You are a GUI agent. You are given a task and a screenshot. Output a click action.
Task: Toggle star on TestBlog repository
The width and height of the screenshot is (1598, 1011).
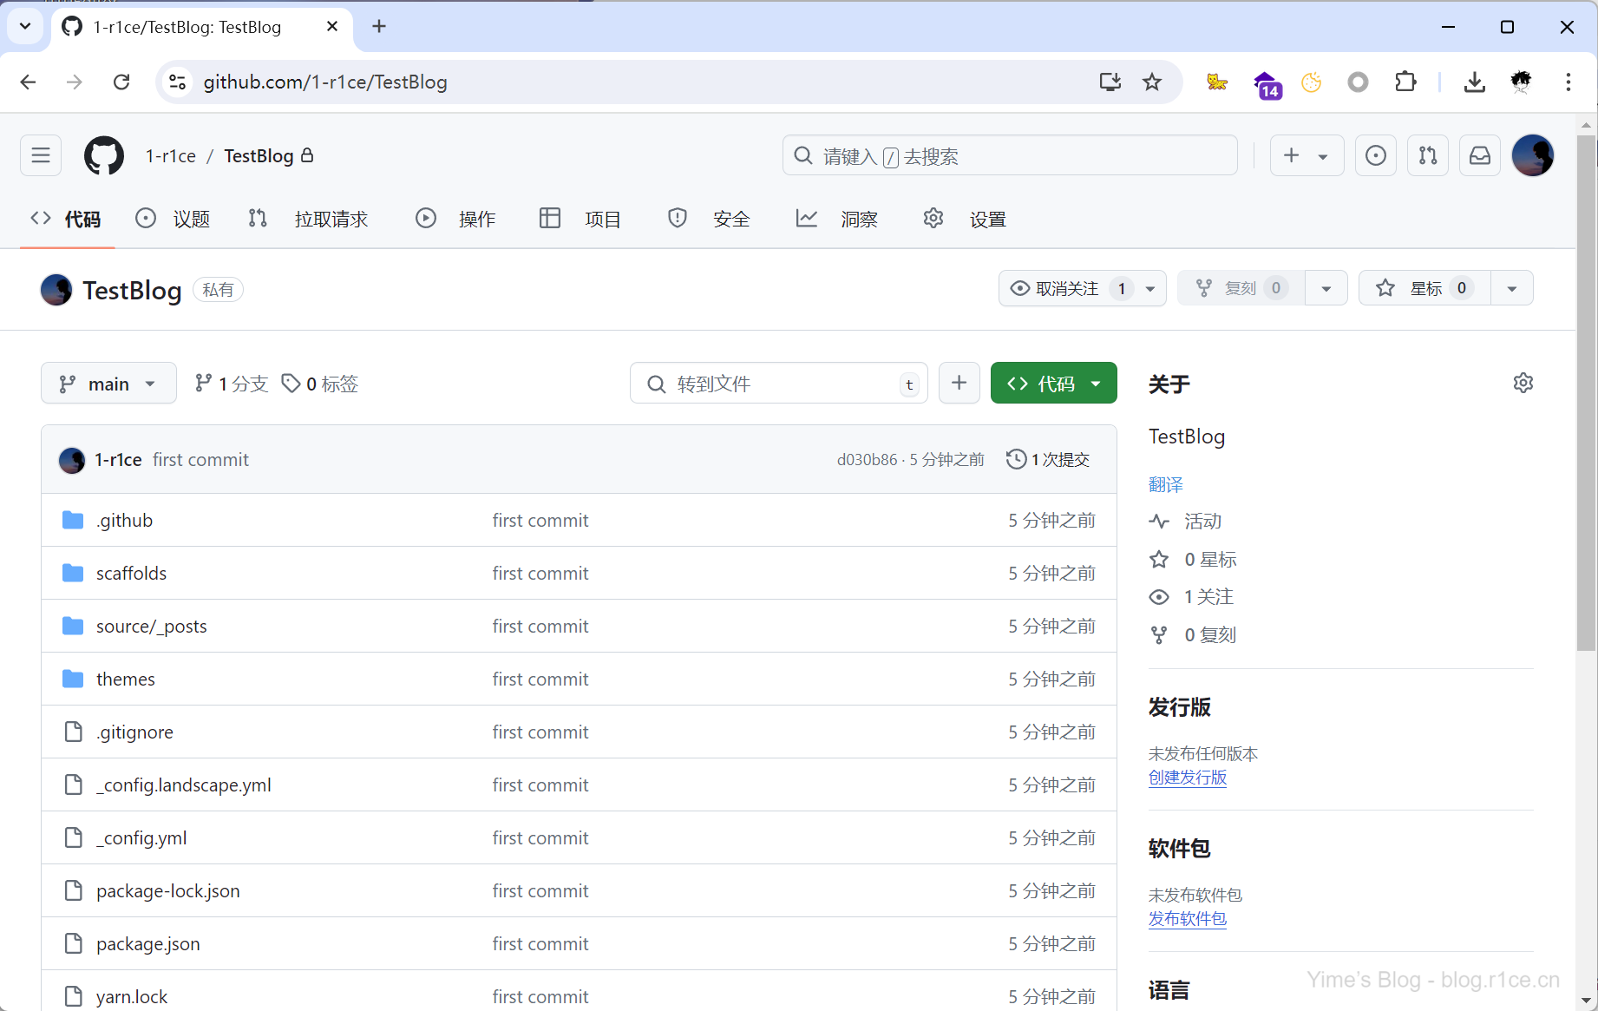click(x=1424, y=288)
